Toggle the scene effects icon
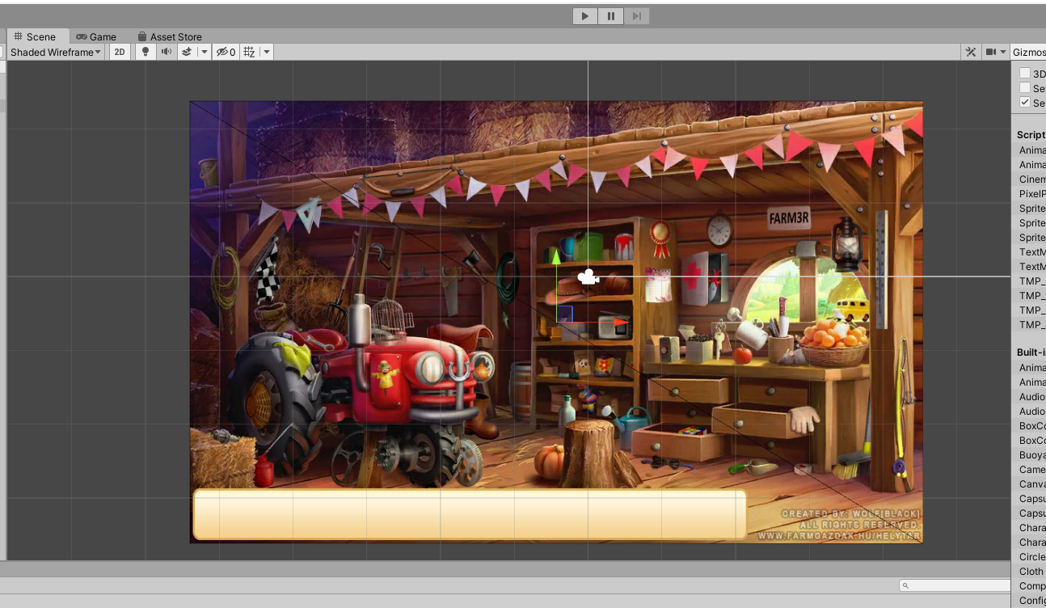Viewport: 1046px width, 608px height. [187, 52]
